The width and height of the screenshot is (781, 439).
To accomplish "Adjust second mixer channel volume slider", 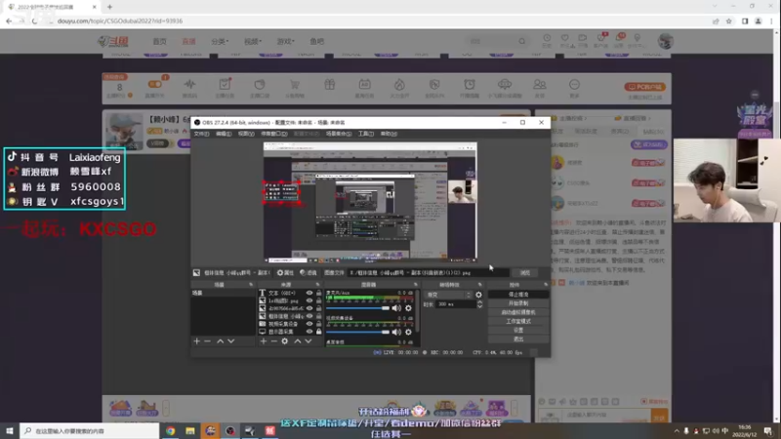I will pos(357,332).
